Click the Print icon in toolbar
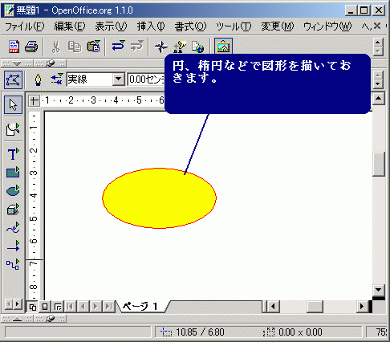 (31, 47)
